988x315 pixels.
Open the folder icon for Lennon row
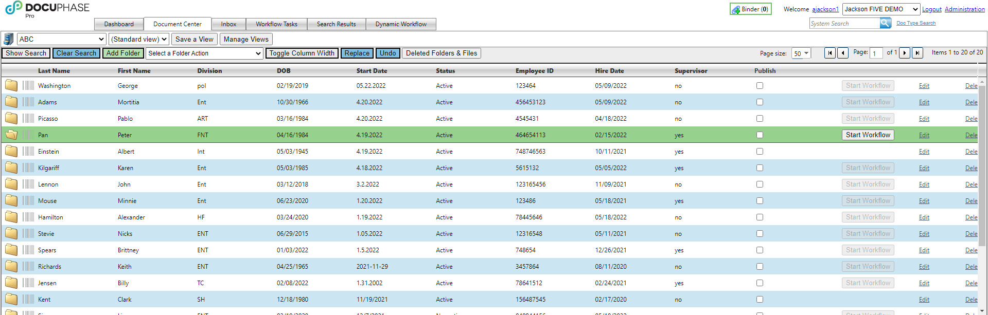point(11,184)
